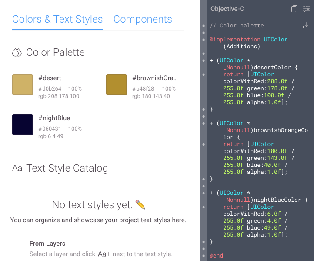The image size is (314, 261).
Task: Select the nightBlue color swatch
Action: click(x=23, y=125)
